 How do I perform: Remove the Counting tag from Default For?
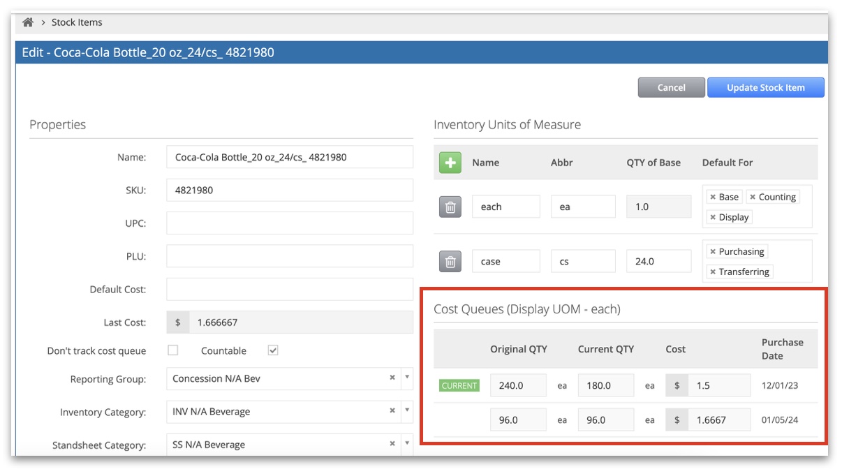(x=753, y=197)
